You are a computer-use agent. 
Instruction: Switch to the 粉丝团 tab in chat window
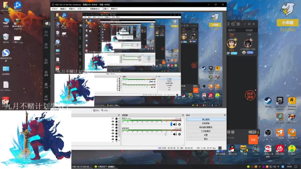click(249, 30)
